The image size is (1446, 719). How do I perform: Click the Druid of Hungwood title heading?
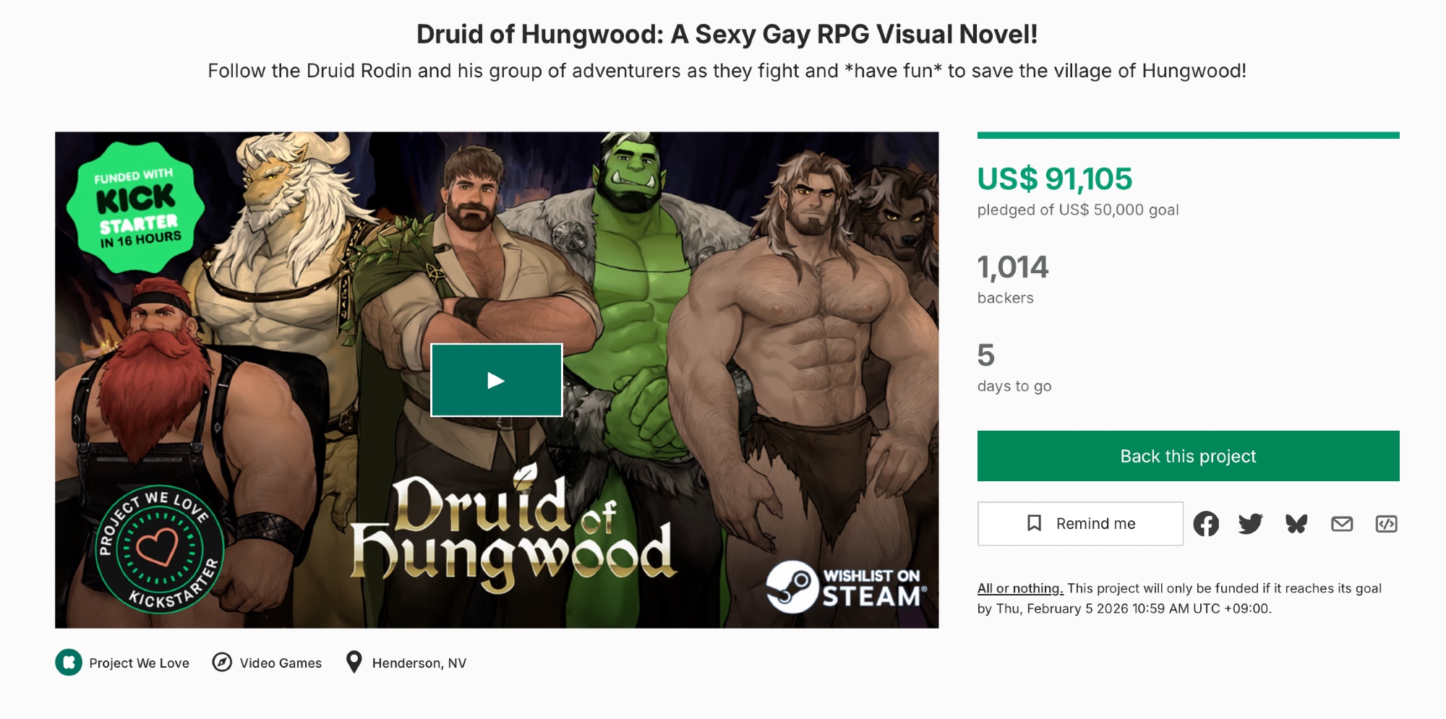coord(727,34)
